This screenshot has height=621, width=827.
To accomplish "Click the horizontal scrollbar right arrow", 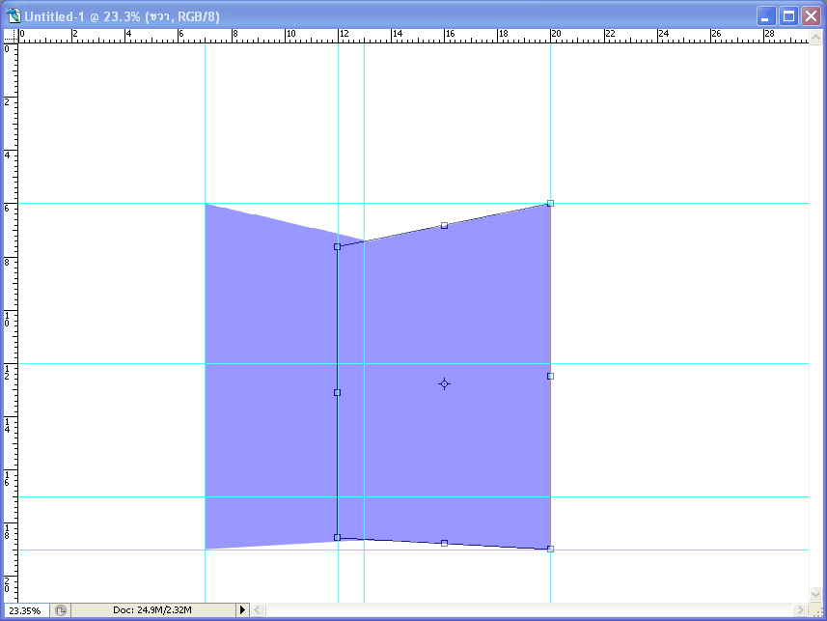I will click(x=801, y=610).
